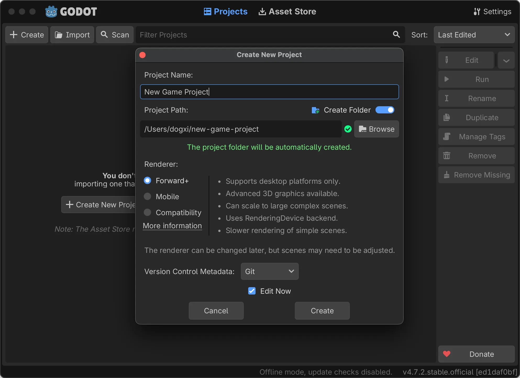Click the background Create New Project button
Screen dimensions: 520x378
pos(98,205)
